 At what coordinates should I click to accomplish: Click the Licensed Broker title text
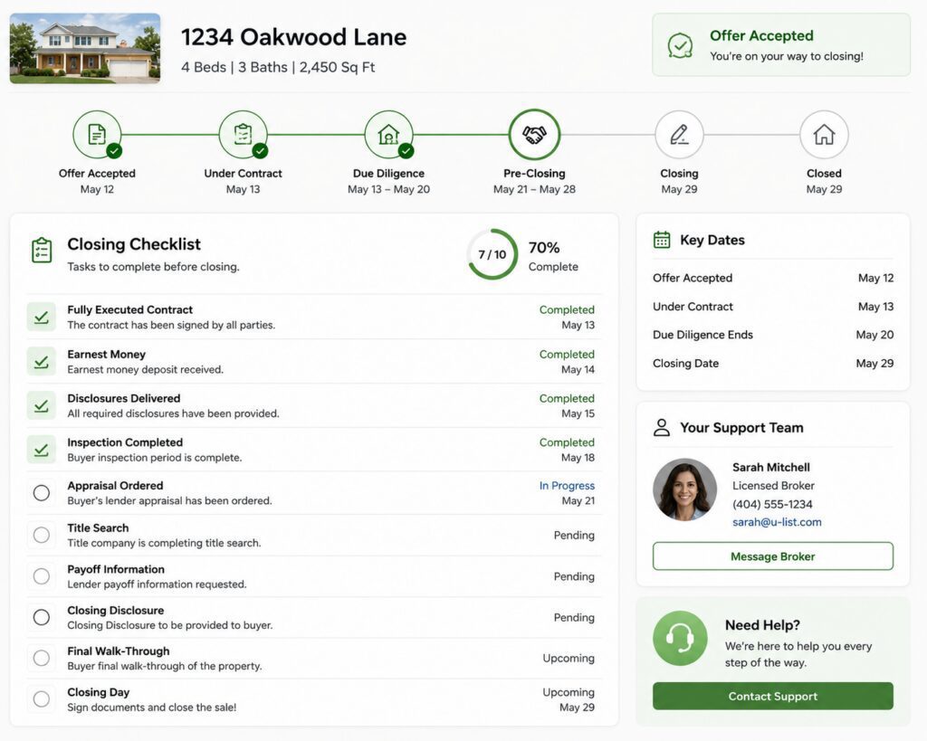point(773,485)
